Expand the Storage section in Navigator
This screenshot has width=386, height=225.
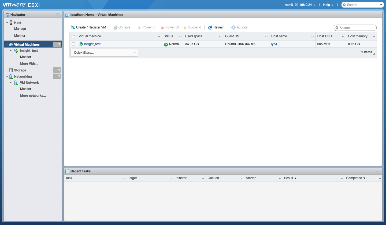point(7,70)
